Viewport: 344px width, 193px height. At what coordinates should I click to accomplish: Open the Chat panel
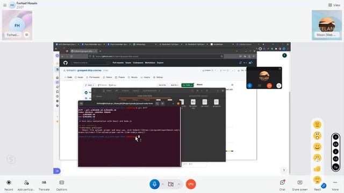click(x=282, y=185)
